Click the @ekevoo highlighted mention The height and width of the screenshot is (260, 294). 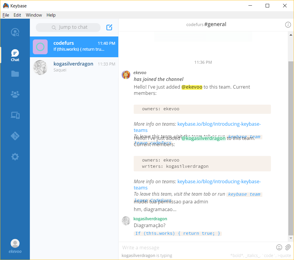(192, 87)
